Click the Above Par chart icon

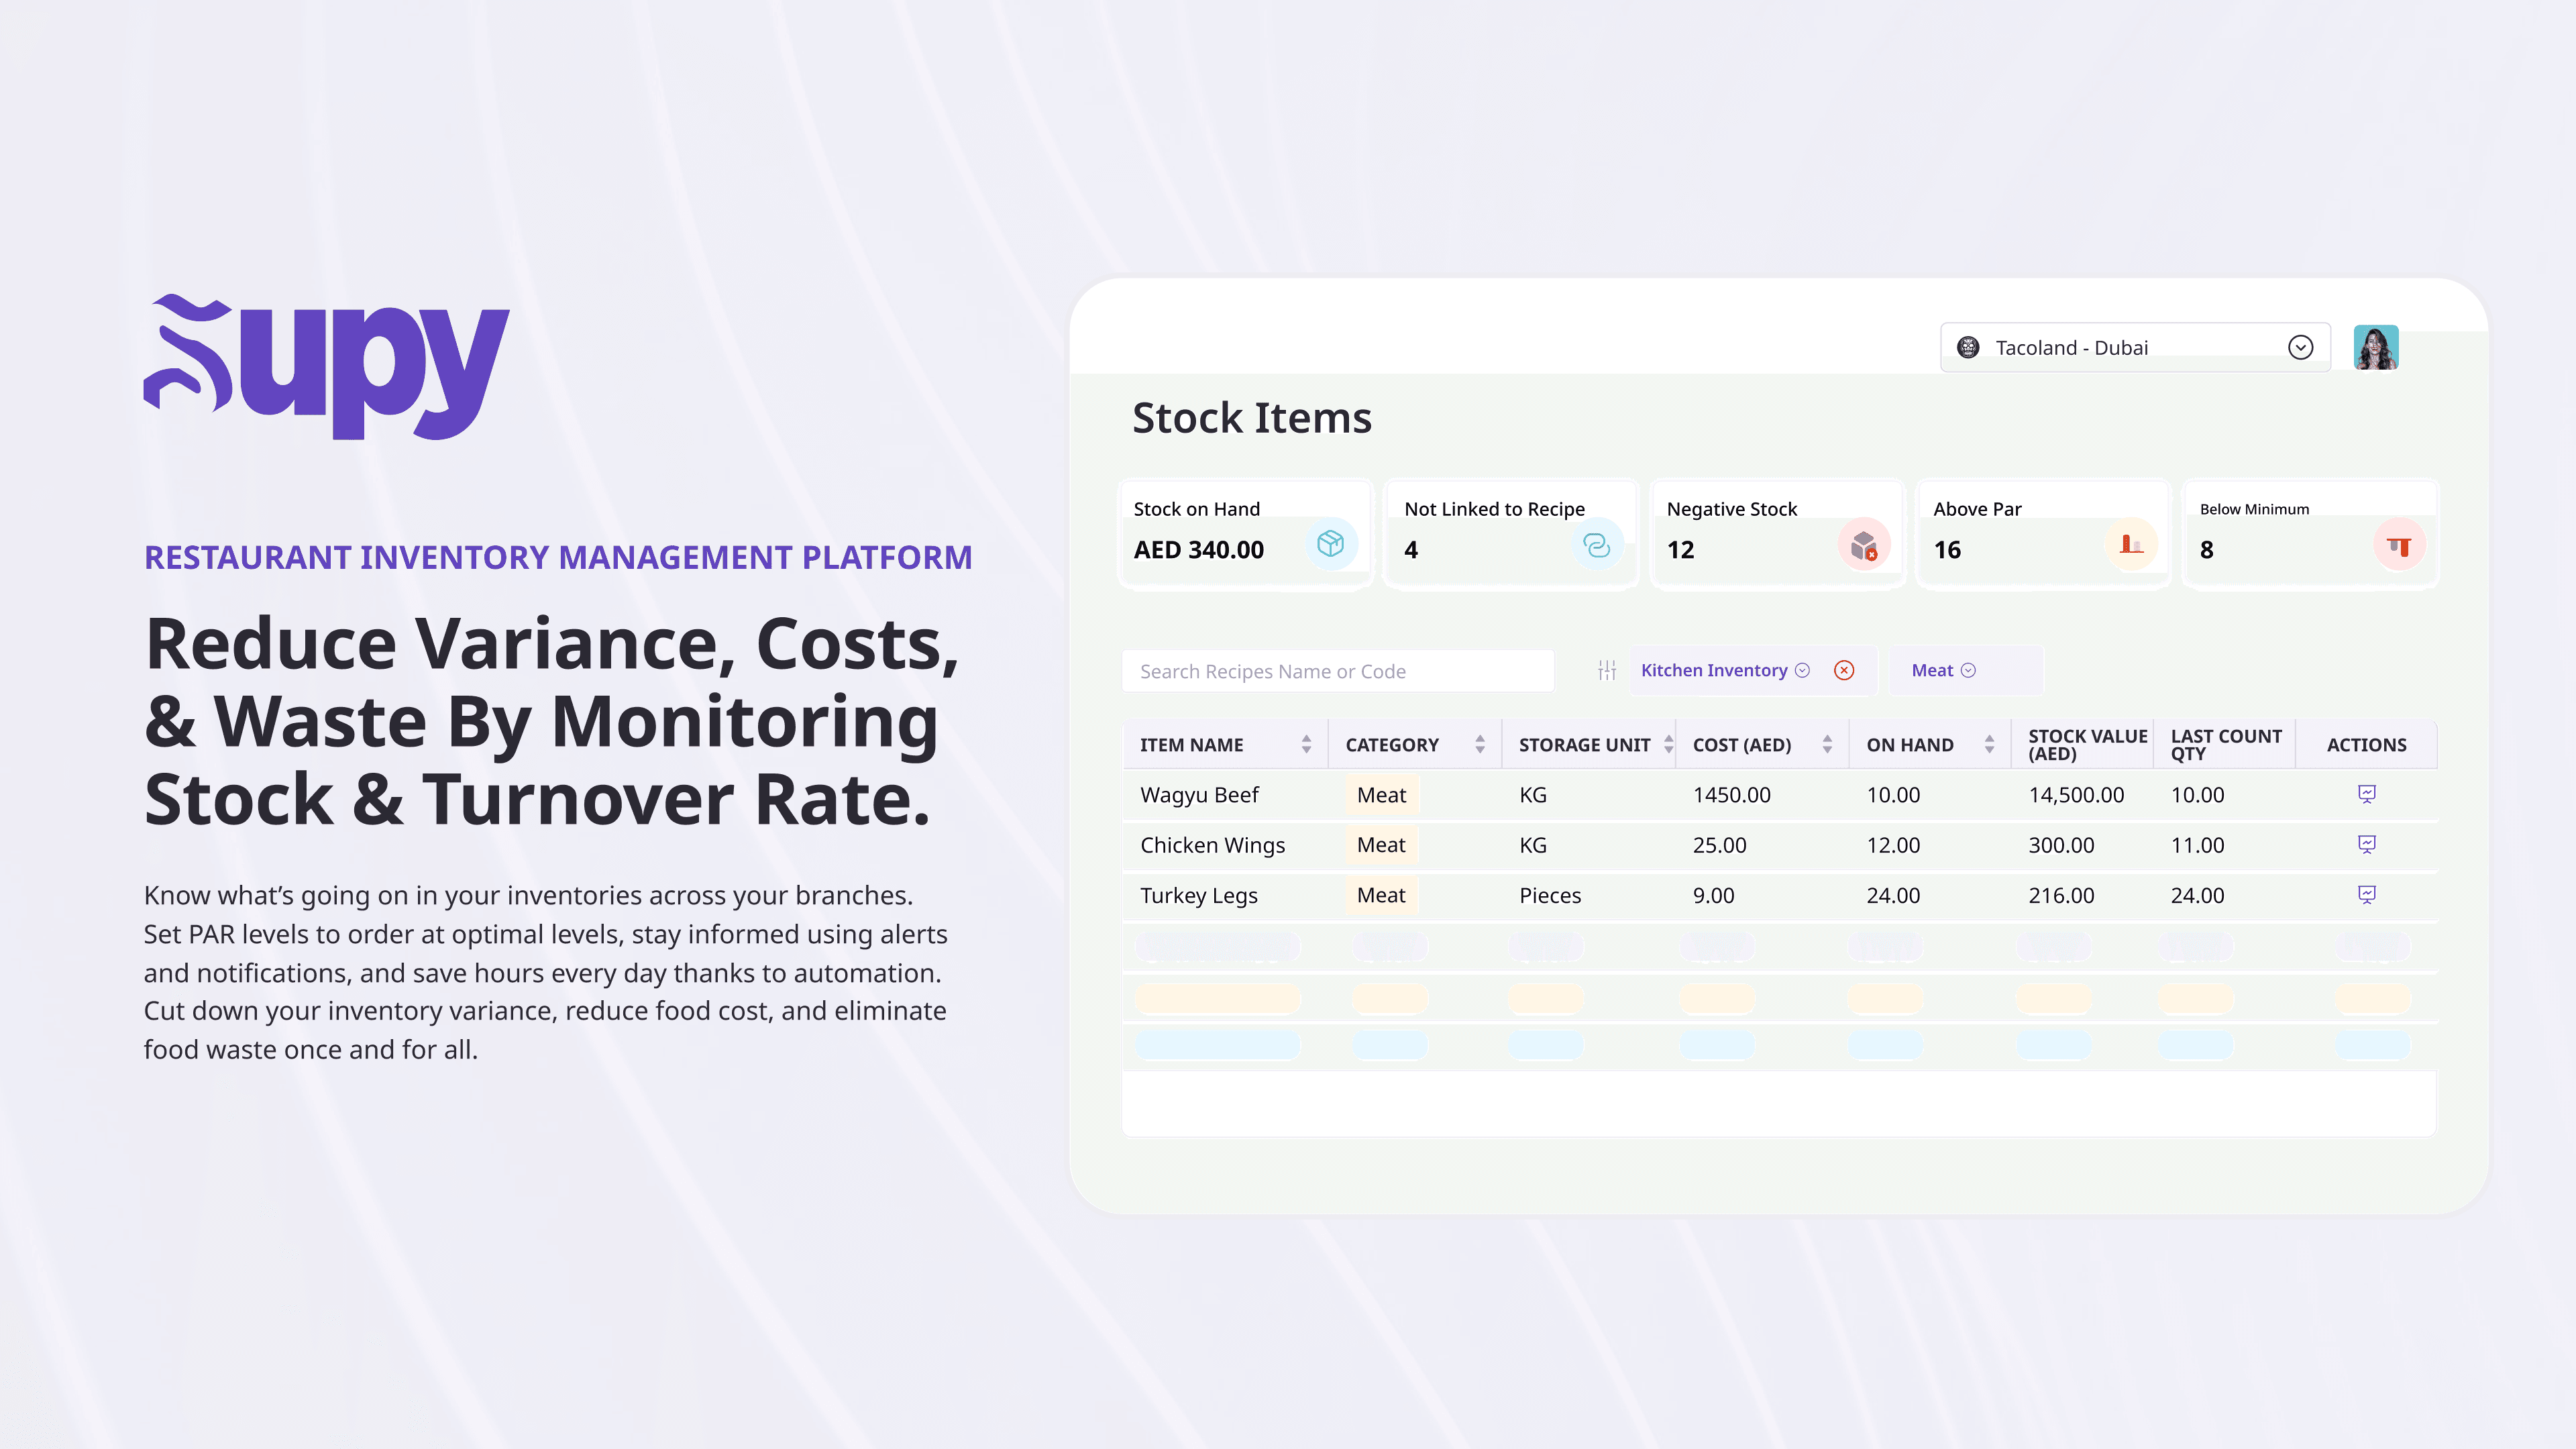tap(2130, 545)
